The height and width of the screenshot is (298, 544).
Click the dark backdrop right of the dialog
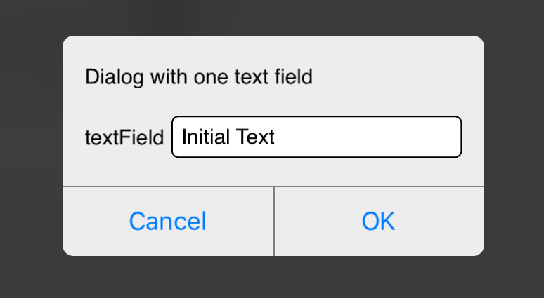[514, 147]
